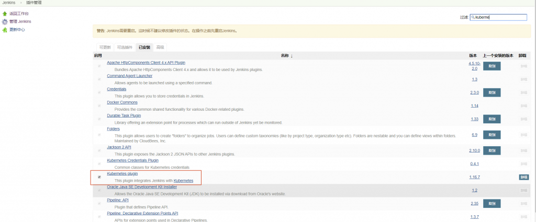Image resolution: width=536 pixels, height=222 pixels.
Task: Downgrade the Apache HttpComponents Client plugin
Action: click(x=492, y=66)
